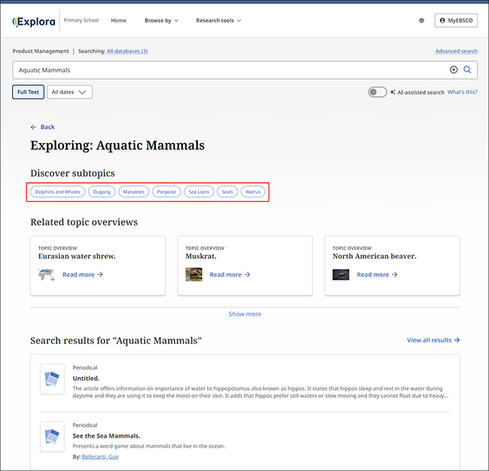Click the Product Management label
Image resolution: width=489 pixels, height=471 pixels.
click(x=41, y=51)
